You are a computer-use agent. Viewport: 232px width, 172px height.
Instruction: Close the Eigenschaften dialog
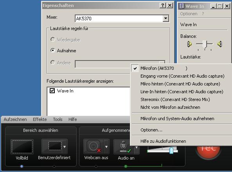[x=170, y=5]
